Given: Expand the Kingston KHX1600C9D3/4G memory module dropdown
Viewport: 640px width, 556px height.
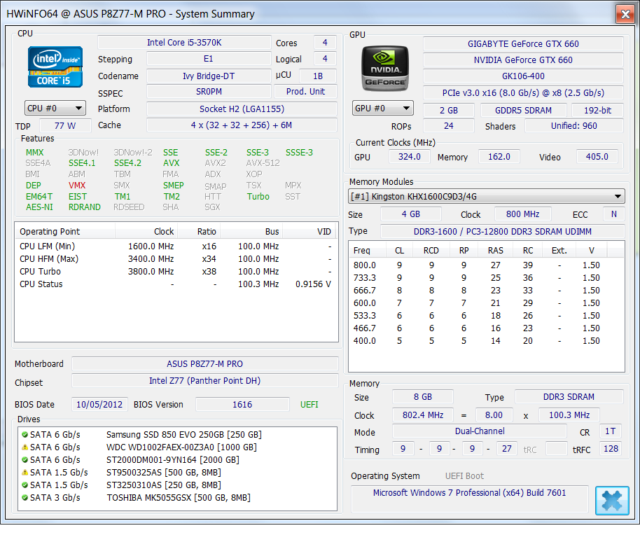Looking at the screenshot, I should tap(487, 197).
